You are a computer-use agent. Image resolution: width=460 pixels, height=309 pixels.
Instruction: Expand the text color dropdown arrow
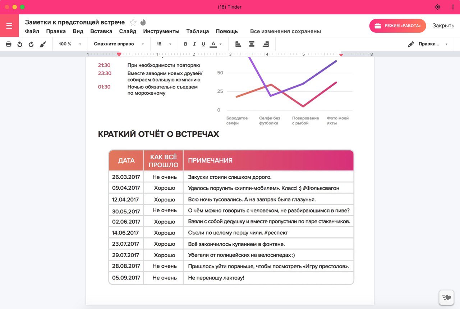(x=221, y=44)
